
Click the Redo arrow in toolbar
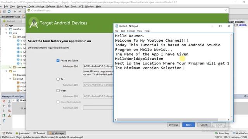(20, 11)
